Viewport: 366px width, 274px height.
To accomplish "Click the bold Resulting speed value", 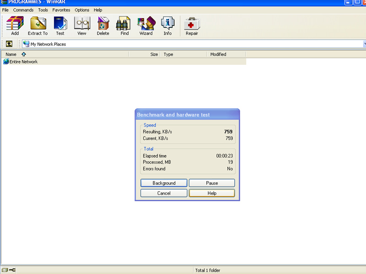I will 228,132.
